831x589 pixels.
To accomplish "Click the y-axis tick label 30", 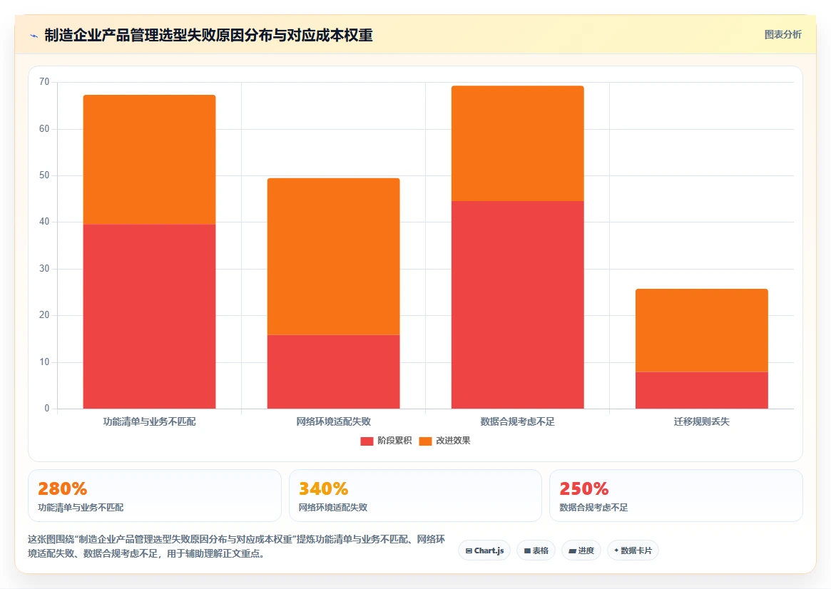I will (44, 269).
